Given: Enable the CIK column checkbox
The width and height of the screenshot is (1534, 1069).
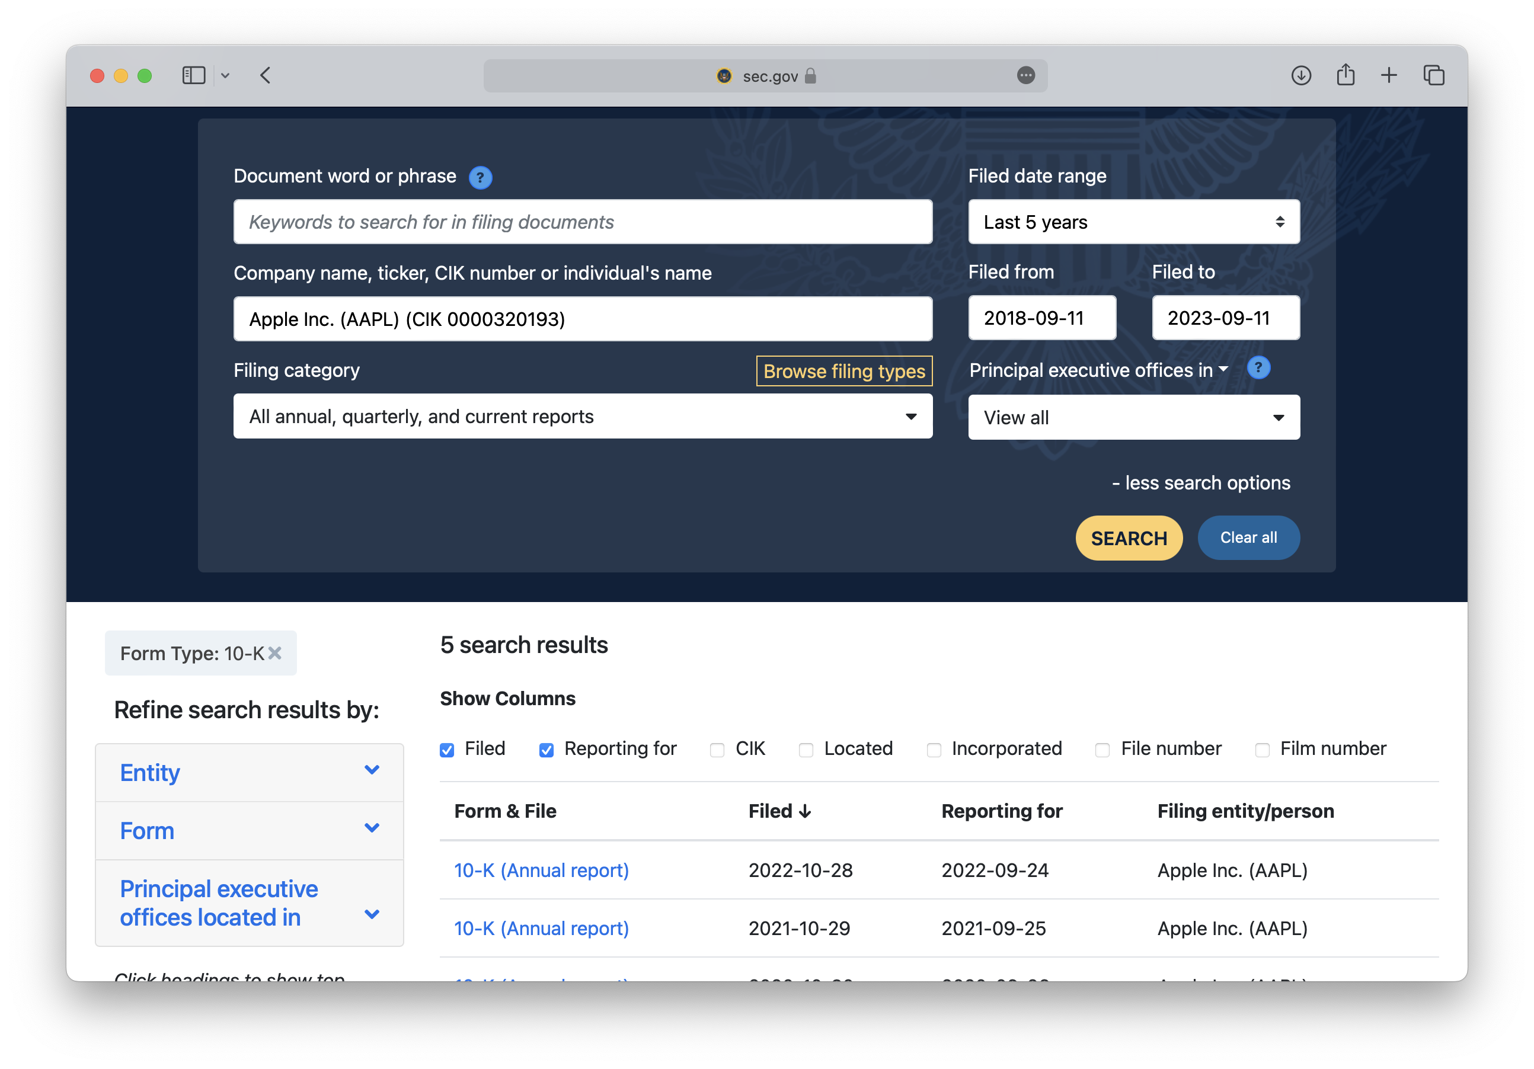Looking at the screenshot, I should click(x=717, y=750).
